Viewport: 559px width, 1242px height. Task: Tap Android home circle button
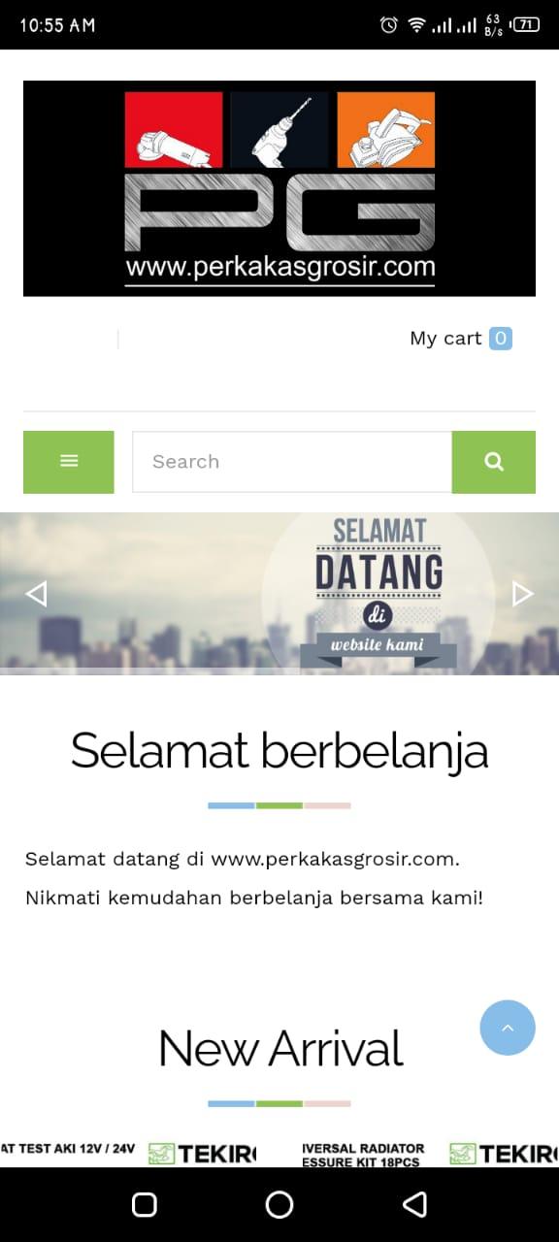click(x=279, y=1204)
